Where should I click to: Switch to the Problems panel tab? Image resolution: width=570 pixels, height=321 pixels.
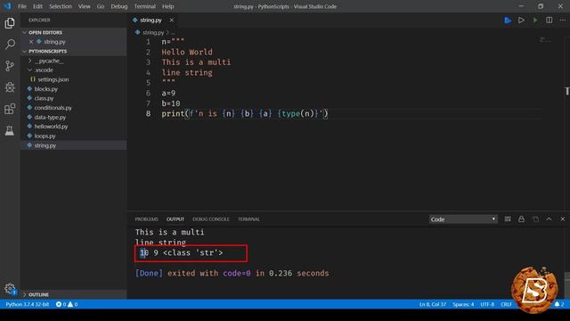[x=146, y=219]
